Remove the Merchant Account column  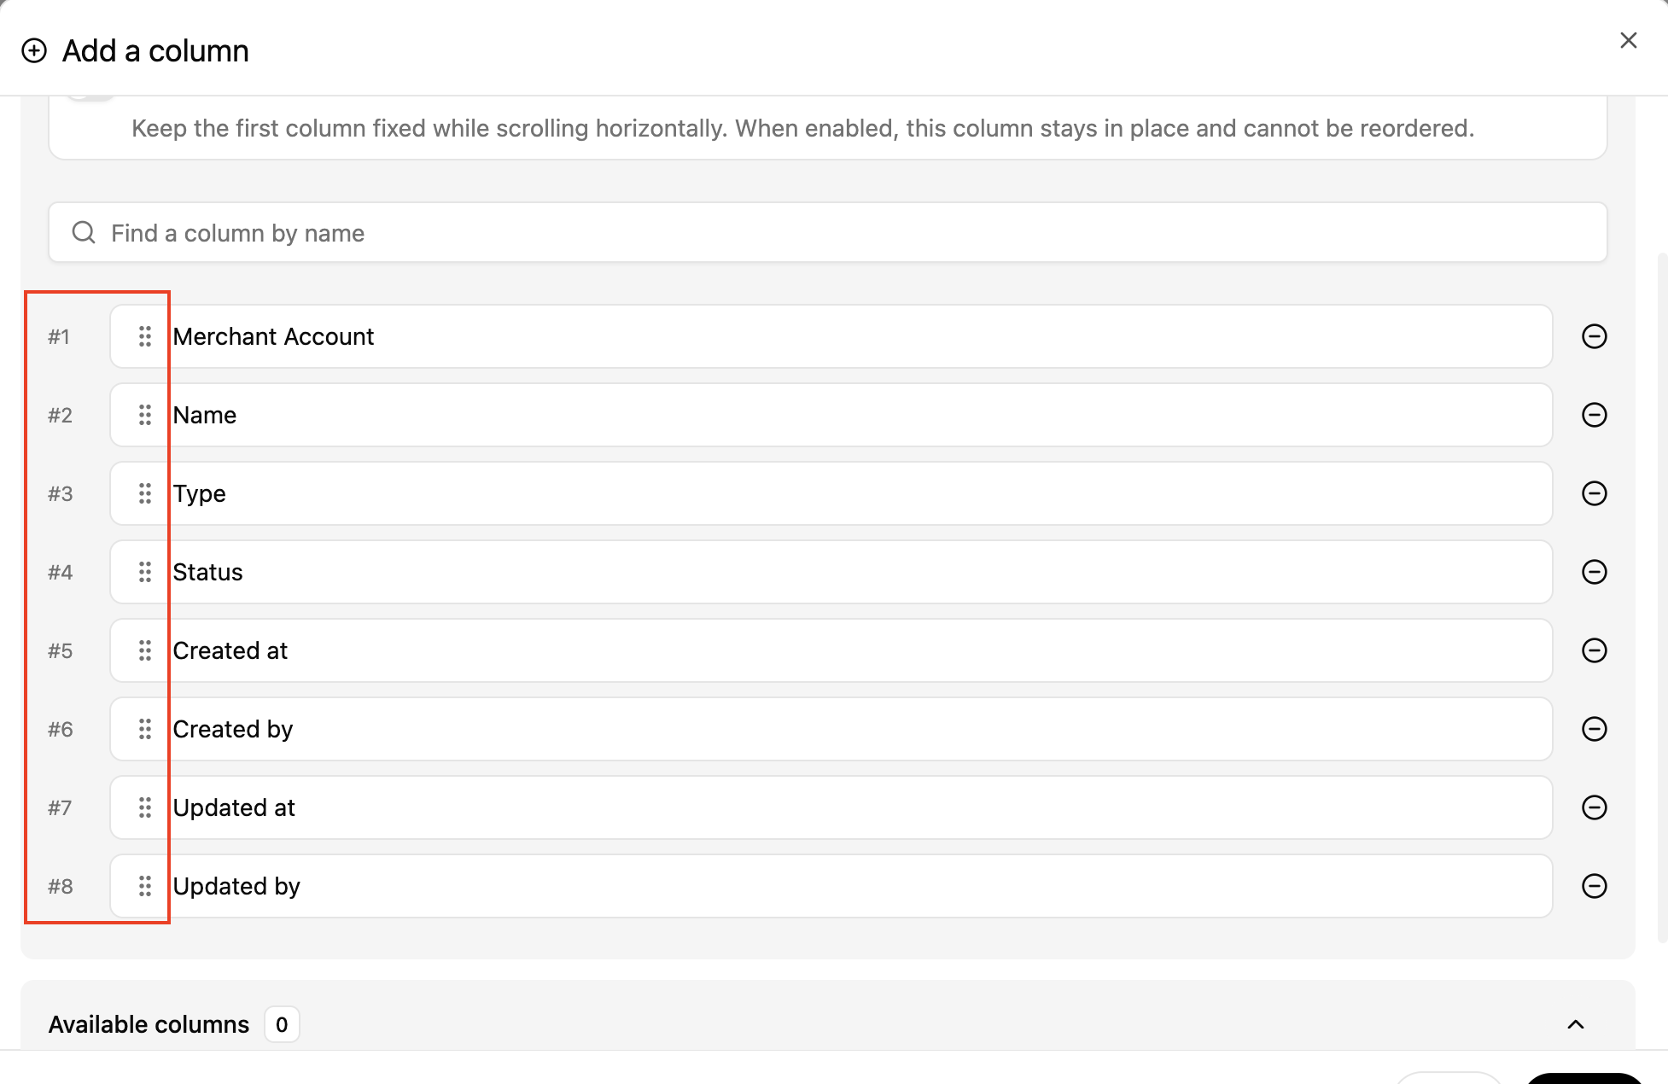tap(1594, 336)
